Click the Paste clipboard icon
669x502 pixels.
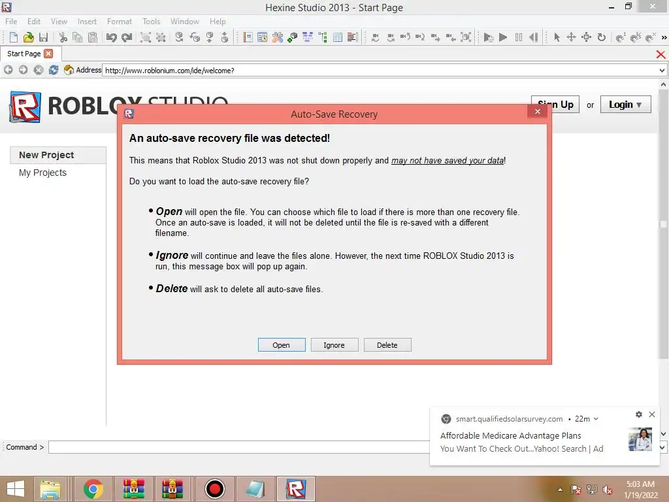pyautogui.click(x=93, y=37)
